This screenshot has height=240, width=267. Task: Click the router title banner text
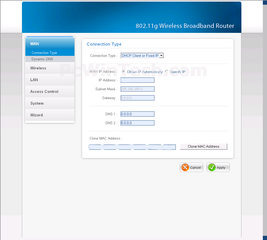tap(185, 26)
